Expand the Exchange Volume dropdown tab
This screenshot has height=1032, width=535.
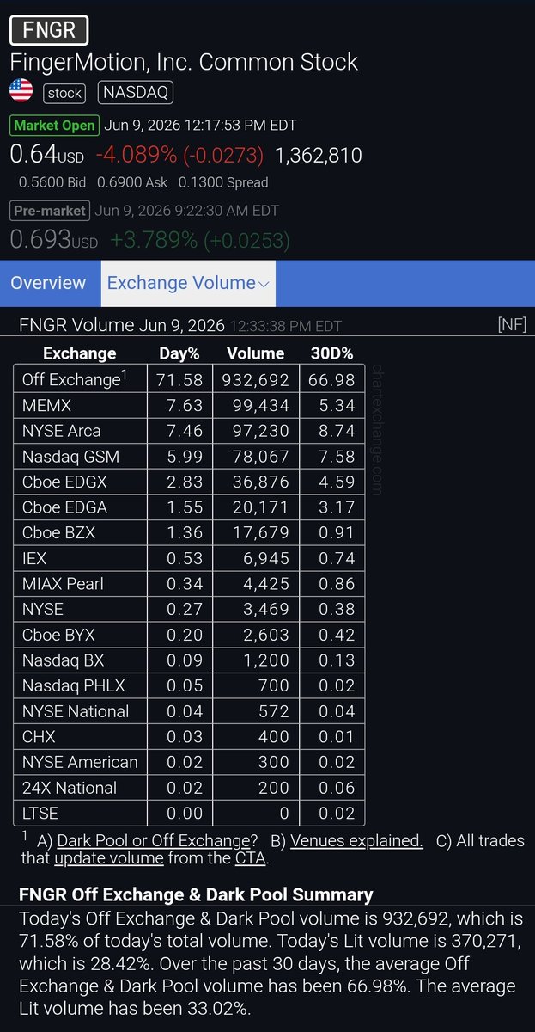(188, 283)
